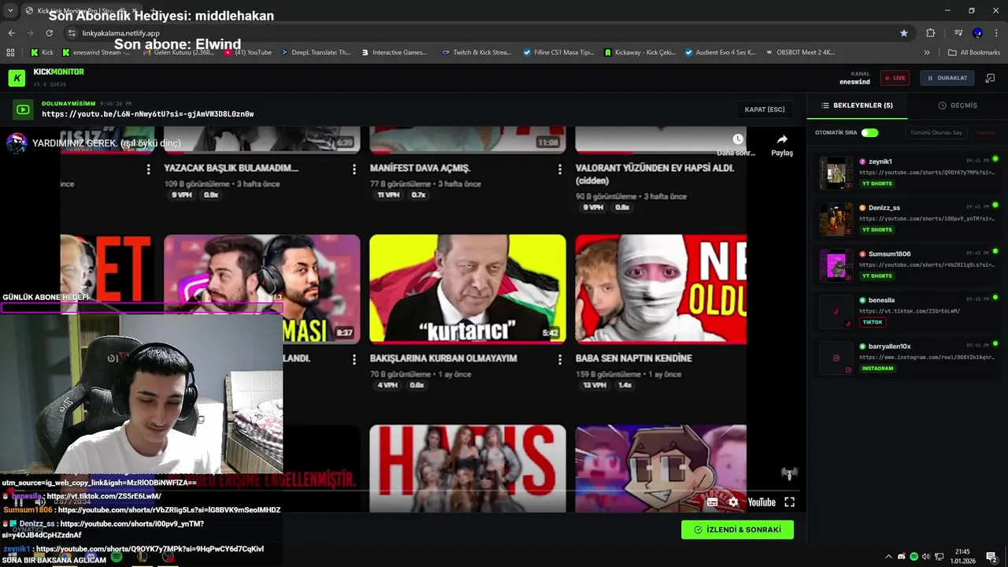Viewport: 1008px width, 567px height.
Task: Click the YouTube logo in player
Action: point(762,502)
